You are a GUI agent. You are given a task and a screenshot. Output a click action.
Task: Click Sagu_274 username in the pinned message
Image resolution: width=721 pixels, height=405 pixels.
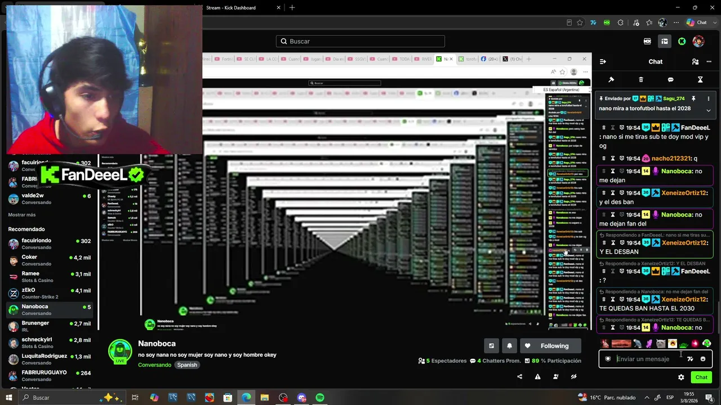[674, 98]
